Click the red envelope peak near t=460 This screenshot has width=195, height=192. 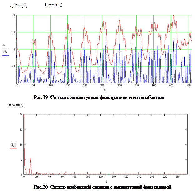174,16
